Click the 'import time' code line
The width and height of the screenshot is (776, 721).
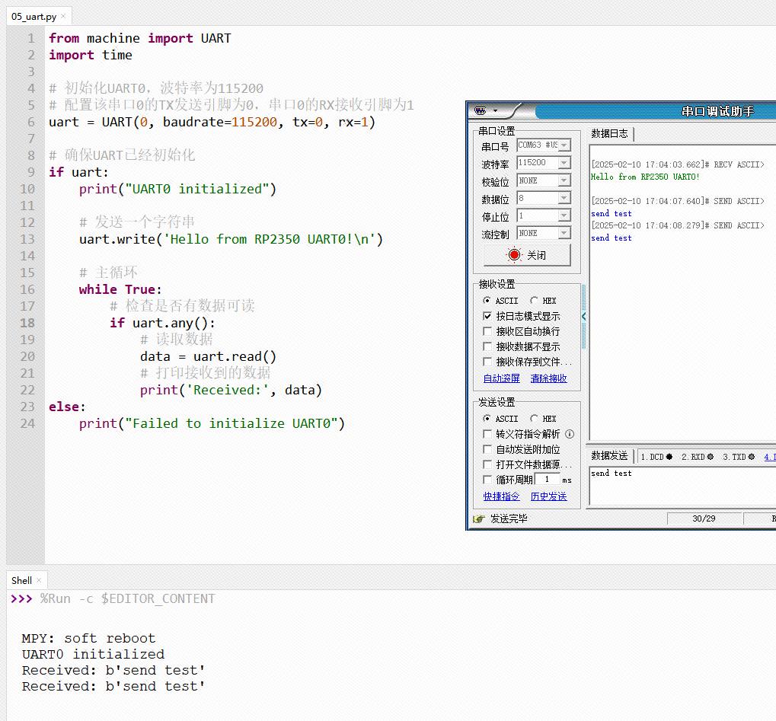pos(91,55)
